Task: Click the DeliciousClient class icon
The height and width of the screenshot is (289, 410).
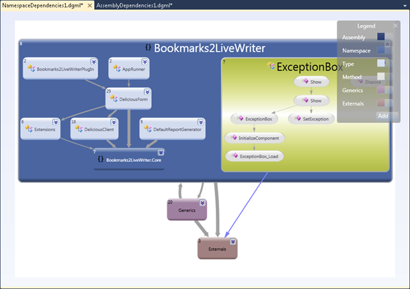Action: [79, 128]
